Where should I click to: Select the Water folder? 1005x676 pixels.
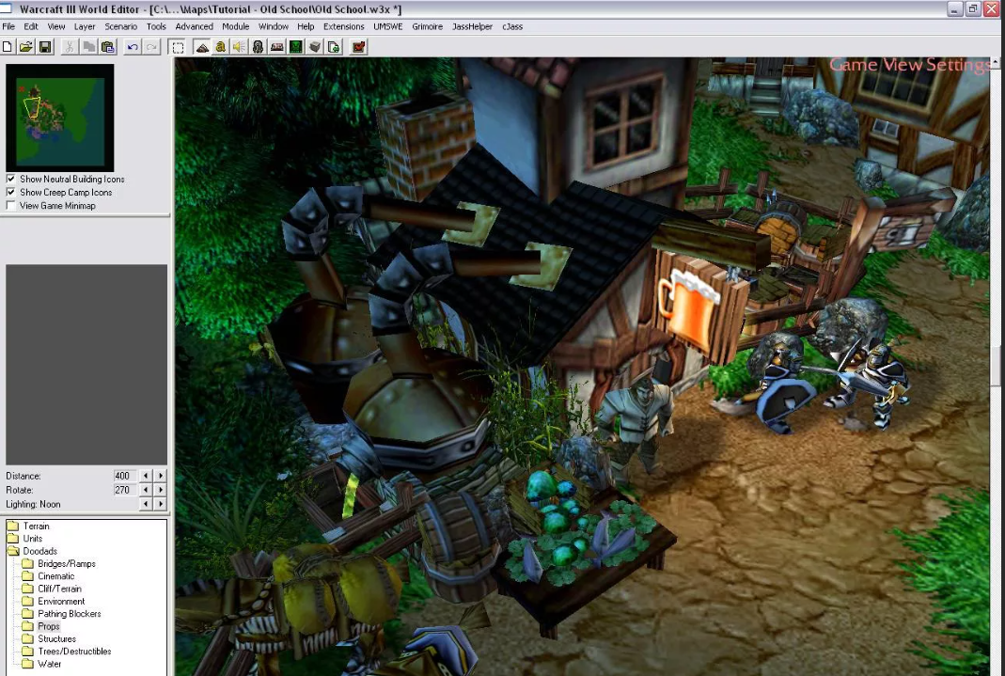[49, 664]
